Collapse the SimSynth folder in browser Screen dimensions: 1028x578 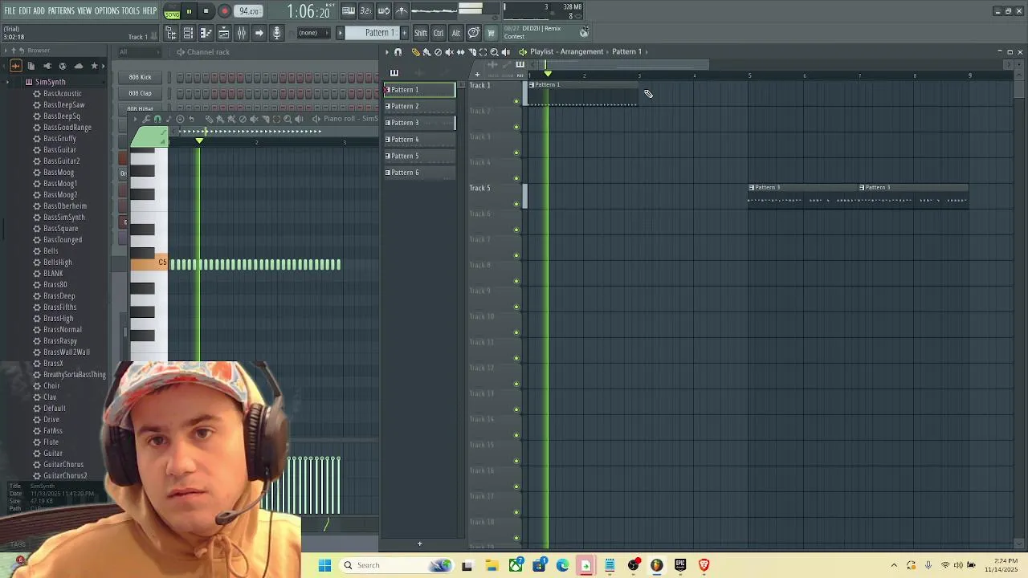pyautogui.click(x=7, y=82)
